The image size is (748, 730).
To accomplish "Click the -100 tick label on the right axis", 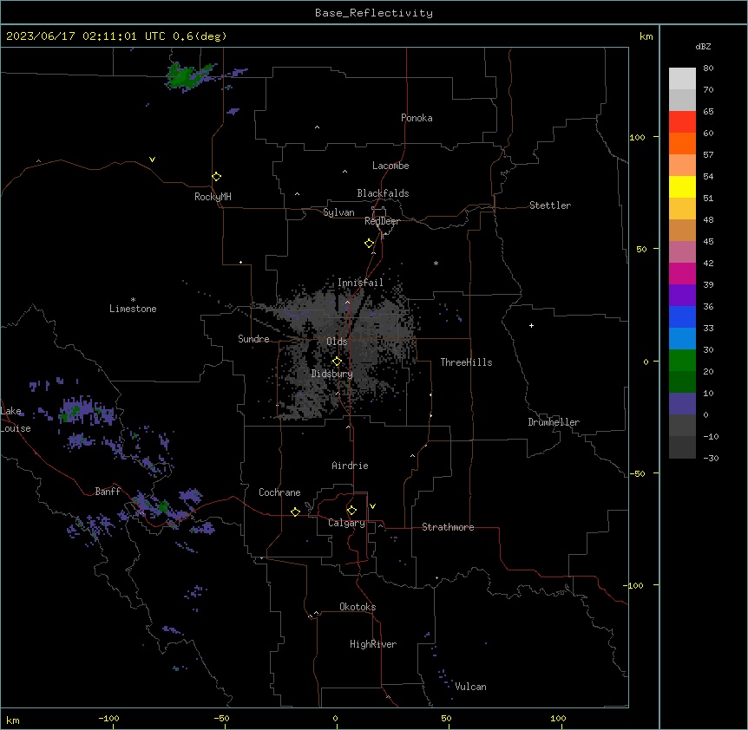I will (x=634, y=585).
